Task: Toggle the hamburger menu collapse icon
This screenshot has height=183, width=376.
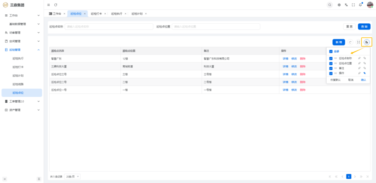Action: pyautogui.click(x=49, y=5)
